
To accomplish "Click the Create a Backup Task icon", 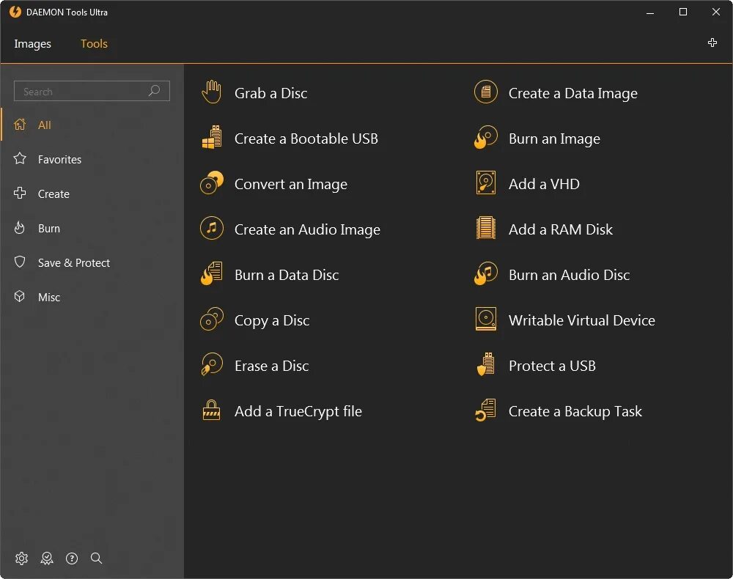I will coord(486,410).
